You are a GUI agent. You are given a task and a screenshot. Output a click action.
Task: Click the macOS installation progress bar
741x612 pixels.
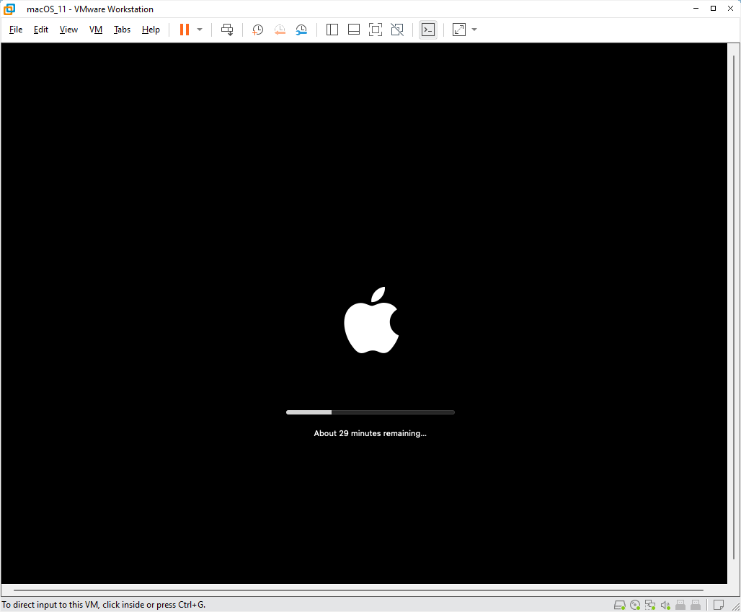pos(370,412)
